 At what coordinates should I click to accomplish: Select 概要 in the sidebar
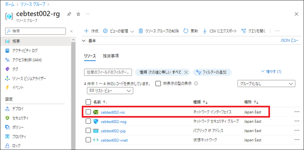(x=35, y=41)
